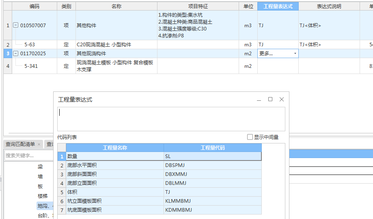
Task: Click the 工程量代码 column header
Action: [212, 147]
